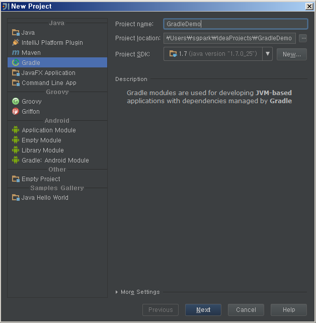Image resolution: width=316 pixels, height=323 pixels.
Task: Click the green Gradle icon
Action: coord(16,62)
